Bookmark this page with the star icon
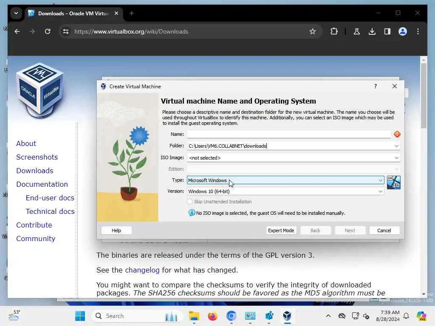The image size is (435, 326). pos(313,31)
